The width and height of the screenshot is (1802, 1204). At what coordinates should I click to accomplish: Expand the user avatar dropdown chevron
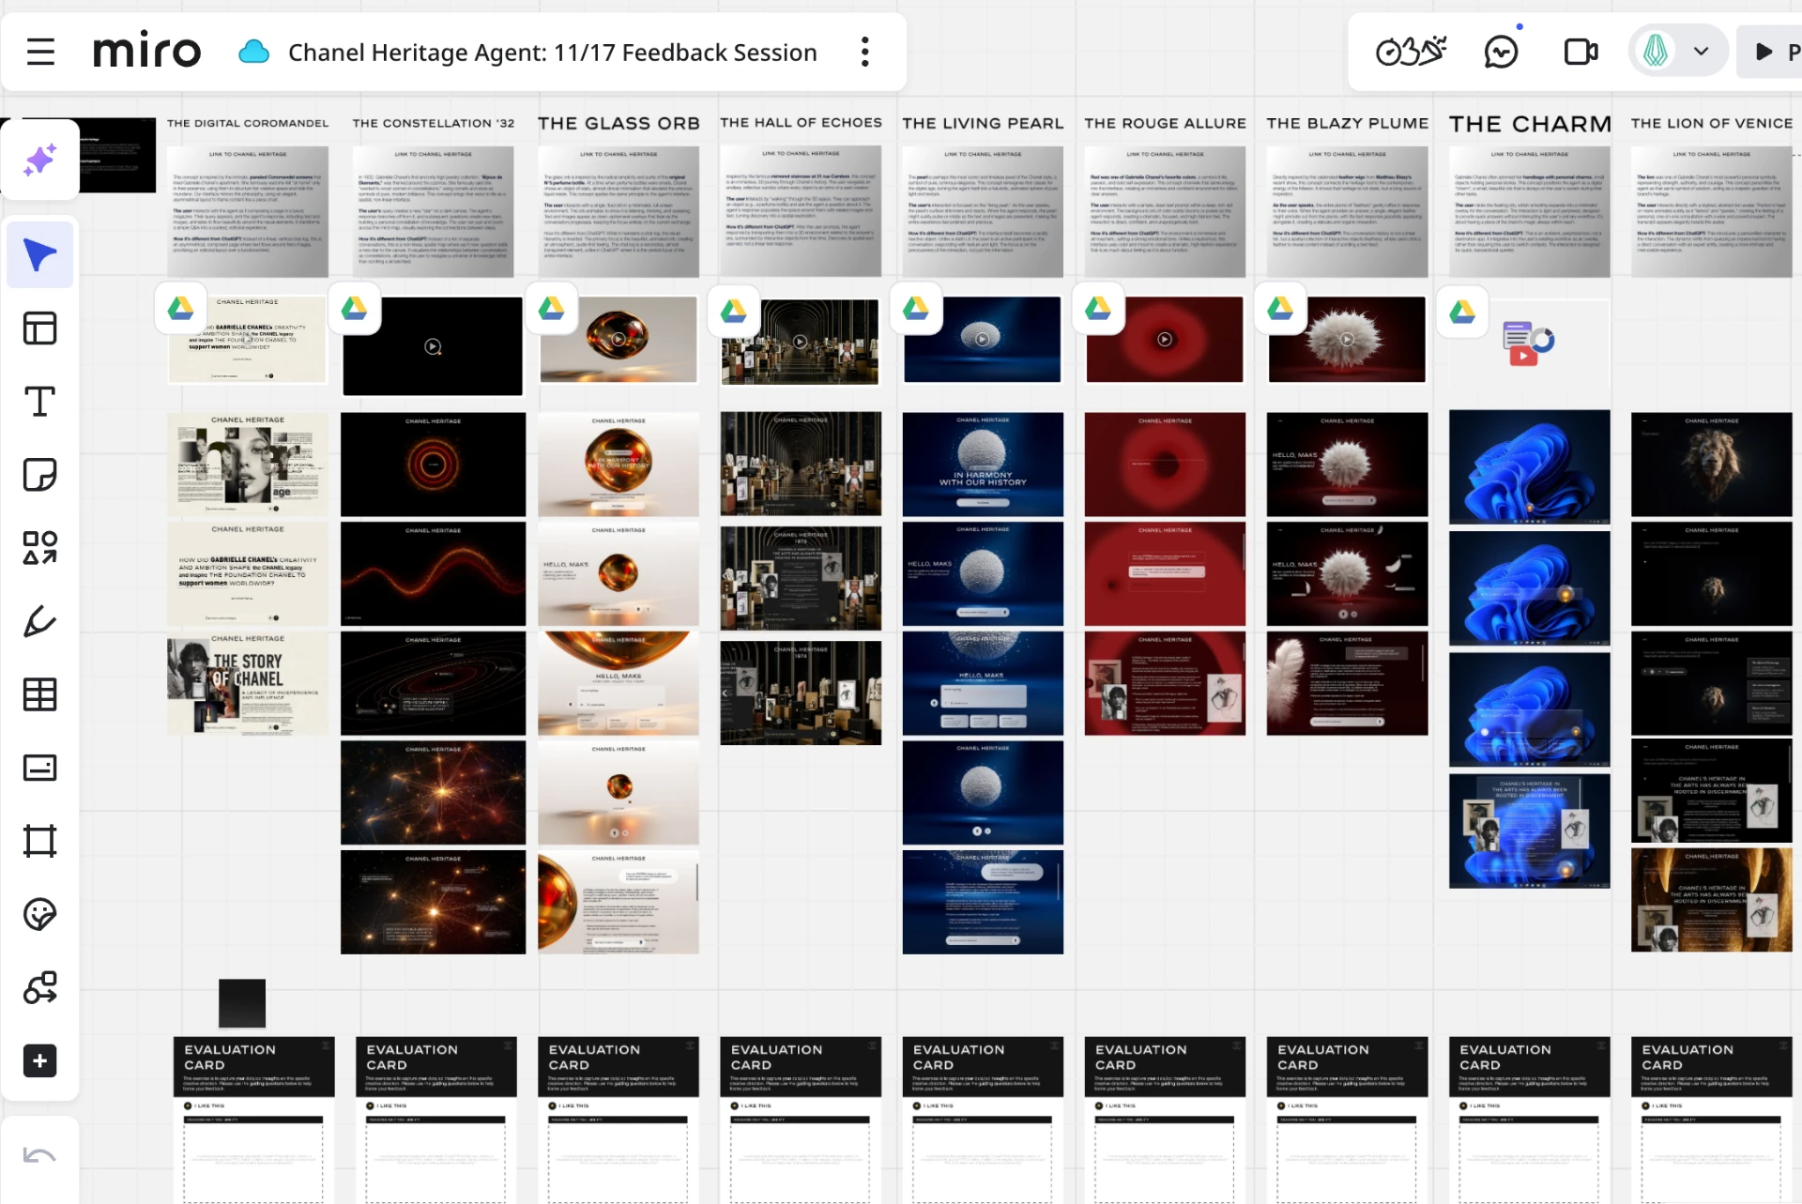[x=1701, y=52]
